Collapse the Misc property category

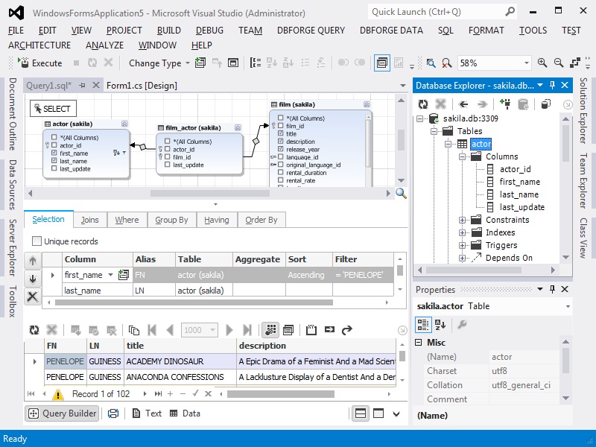tap(419, 343)
